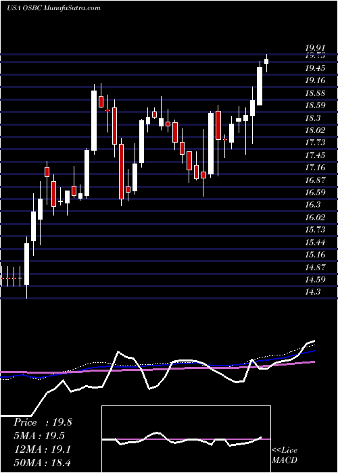Click the 18.59 price axis label
Screen dimensions: 338x473
tap(315, 105)
